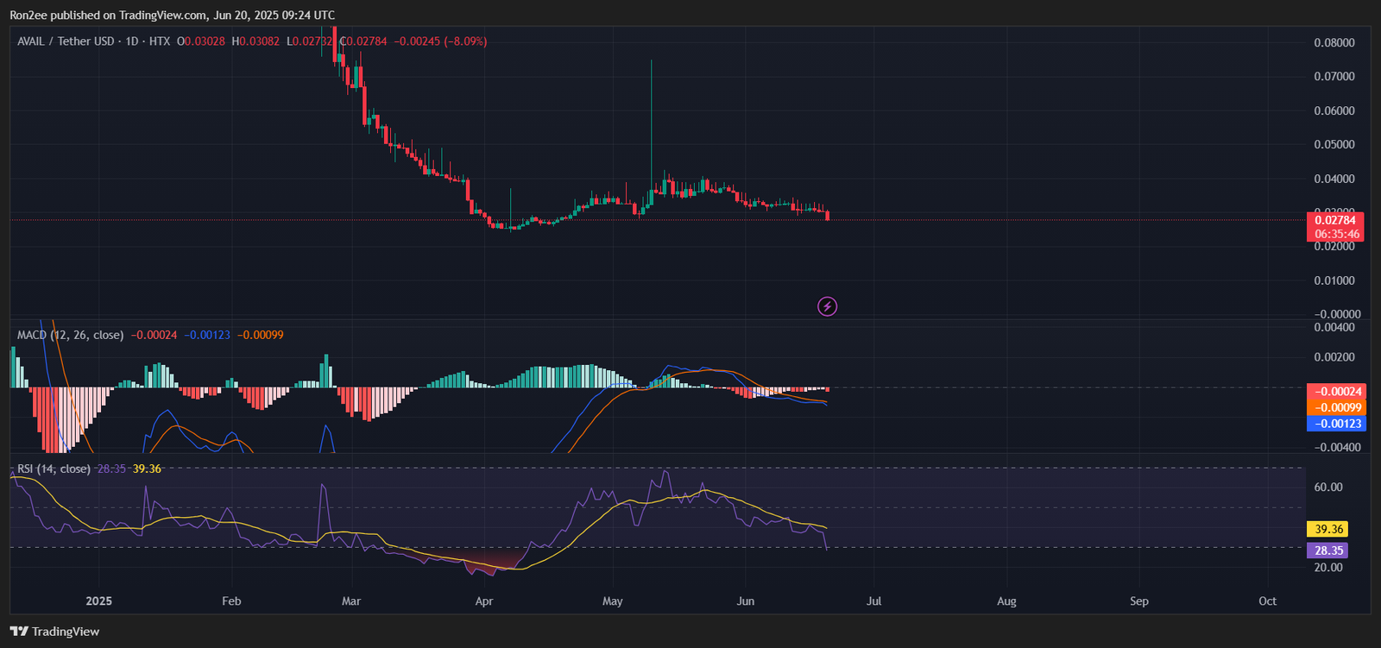Click the bar countdown timer 06:35:46
The width and height of the screenshot is (1381, 648).
1336,234
